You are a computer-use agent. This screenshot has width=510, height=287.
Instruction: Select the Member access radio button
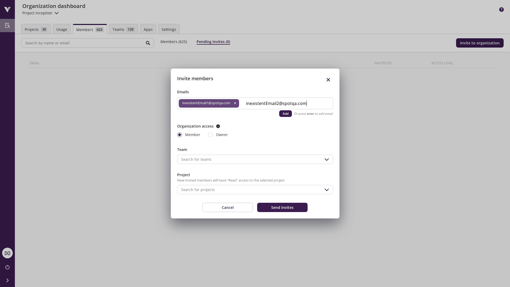click(x=179, y=135)
